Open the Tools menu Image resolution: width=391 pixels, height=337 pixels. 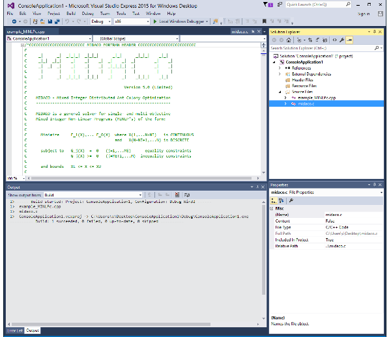tap(121, 14)
